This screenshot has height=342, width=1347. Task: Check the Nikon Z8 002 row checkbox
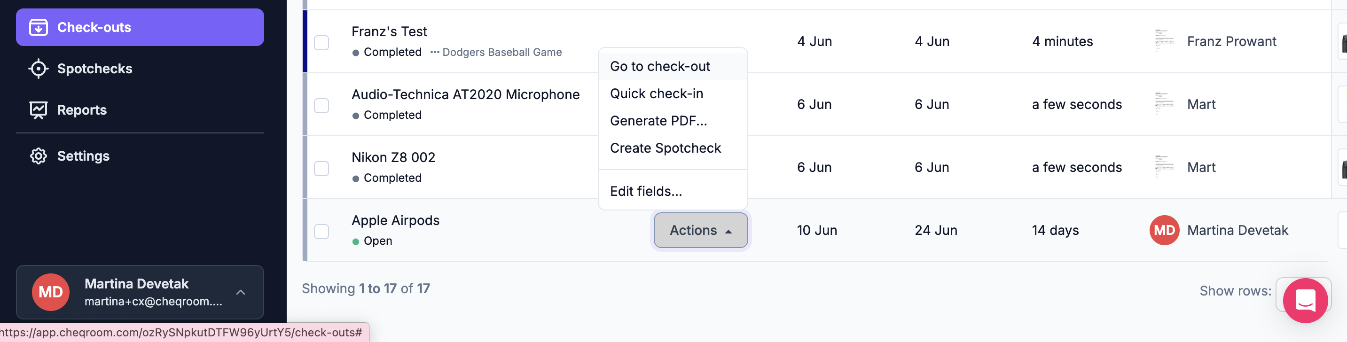pos(321,168)
